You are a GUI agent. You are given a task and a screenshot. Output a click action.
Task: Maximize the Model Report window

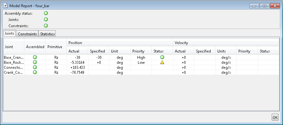pyautogui.click(x=264, y=6)
